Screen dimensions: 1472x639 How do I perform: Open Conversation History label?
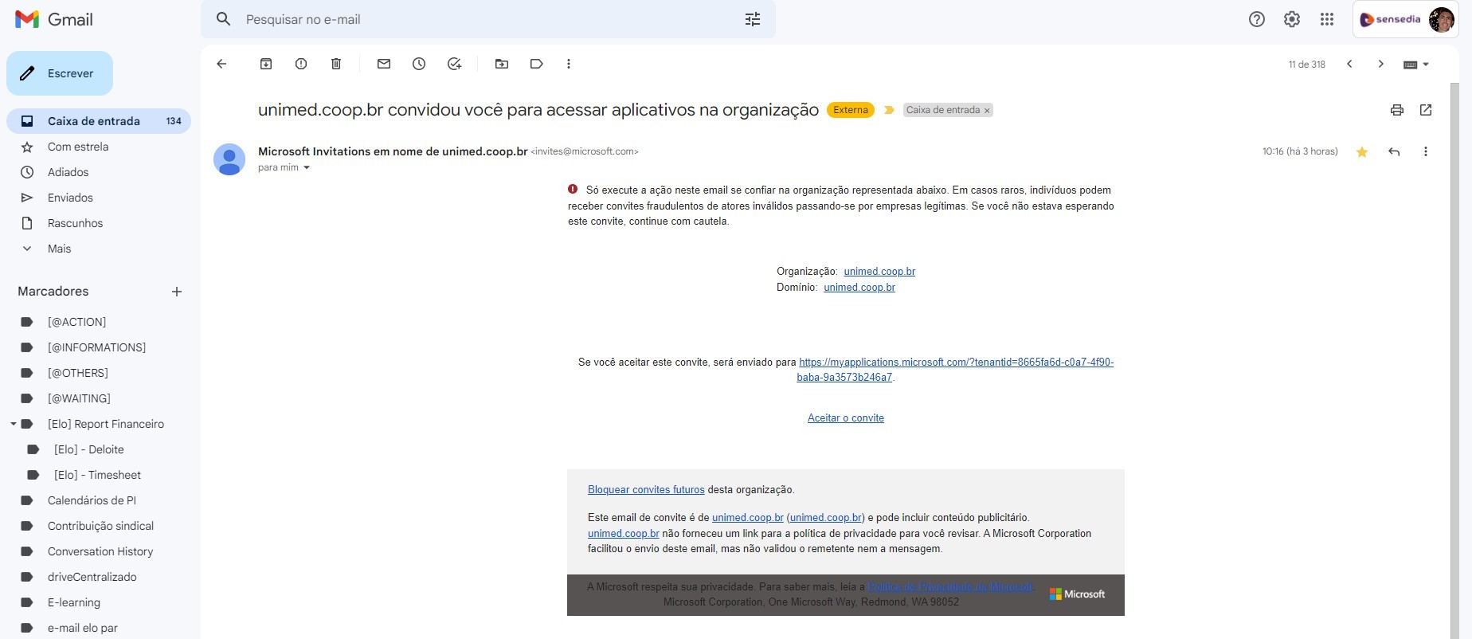click(99, 551)
